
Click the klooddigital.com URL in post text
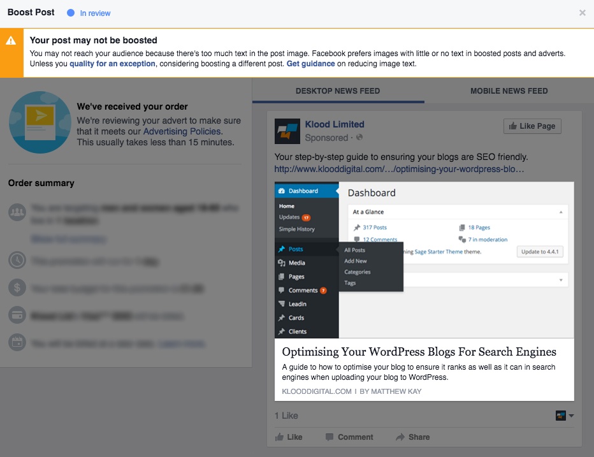tap(399, 169)
